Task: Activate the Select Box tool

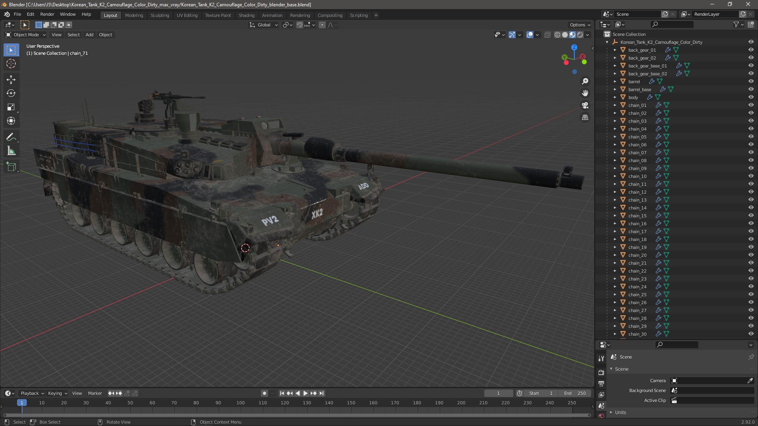Action: click(11, 50)
